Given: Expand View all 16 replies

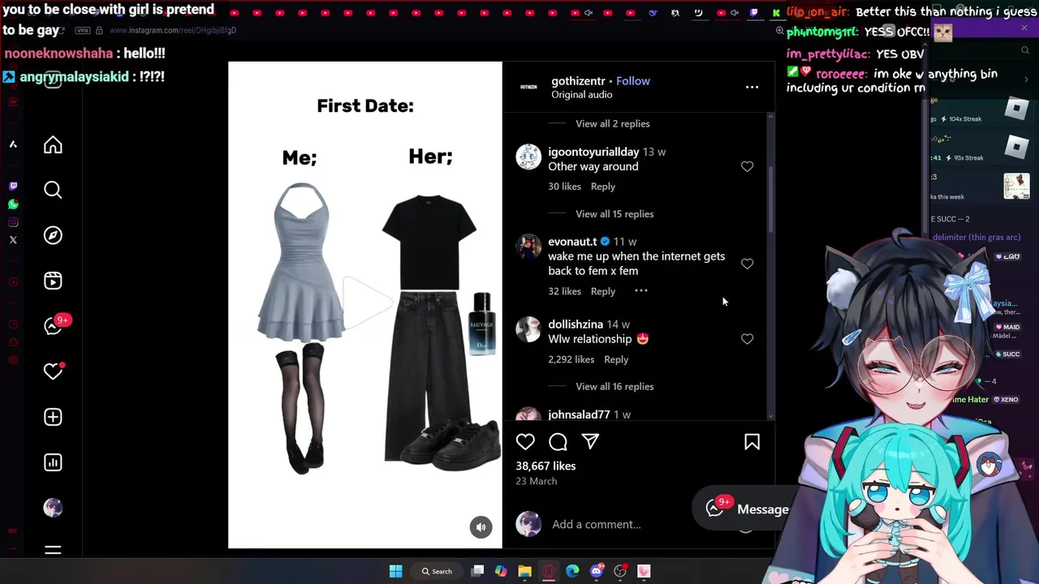Looking at the screenshot, I should click(x=614, y=387).
